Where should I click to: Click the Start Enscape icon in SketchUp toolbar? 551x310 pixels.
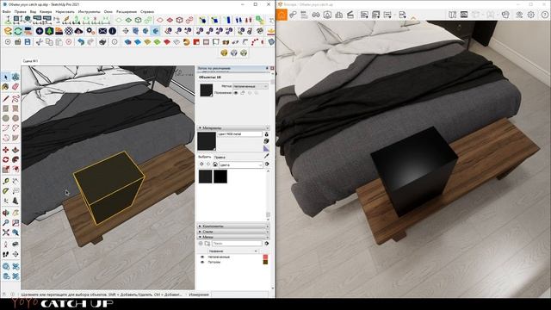pos(8,31)
